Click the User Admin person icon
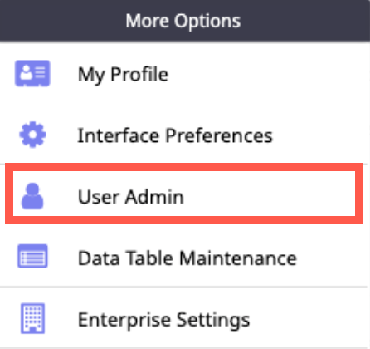This screenshot has width=370, height=349. tap(32, 196)
